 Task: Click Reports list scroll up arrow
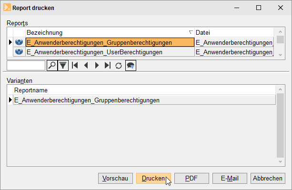[x=280, y=32]
